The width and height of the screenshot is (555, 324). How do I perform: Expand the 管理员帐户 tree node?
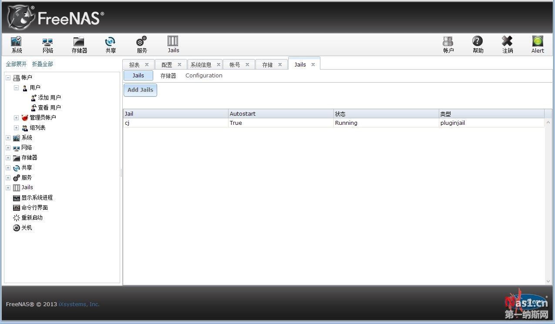click(16, 117)
